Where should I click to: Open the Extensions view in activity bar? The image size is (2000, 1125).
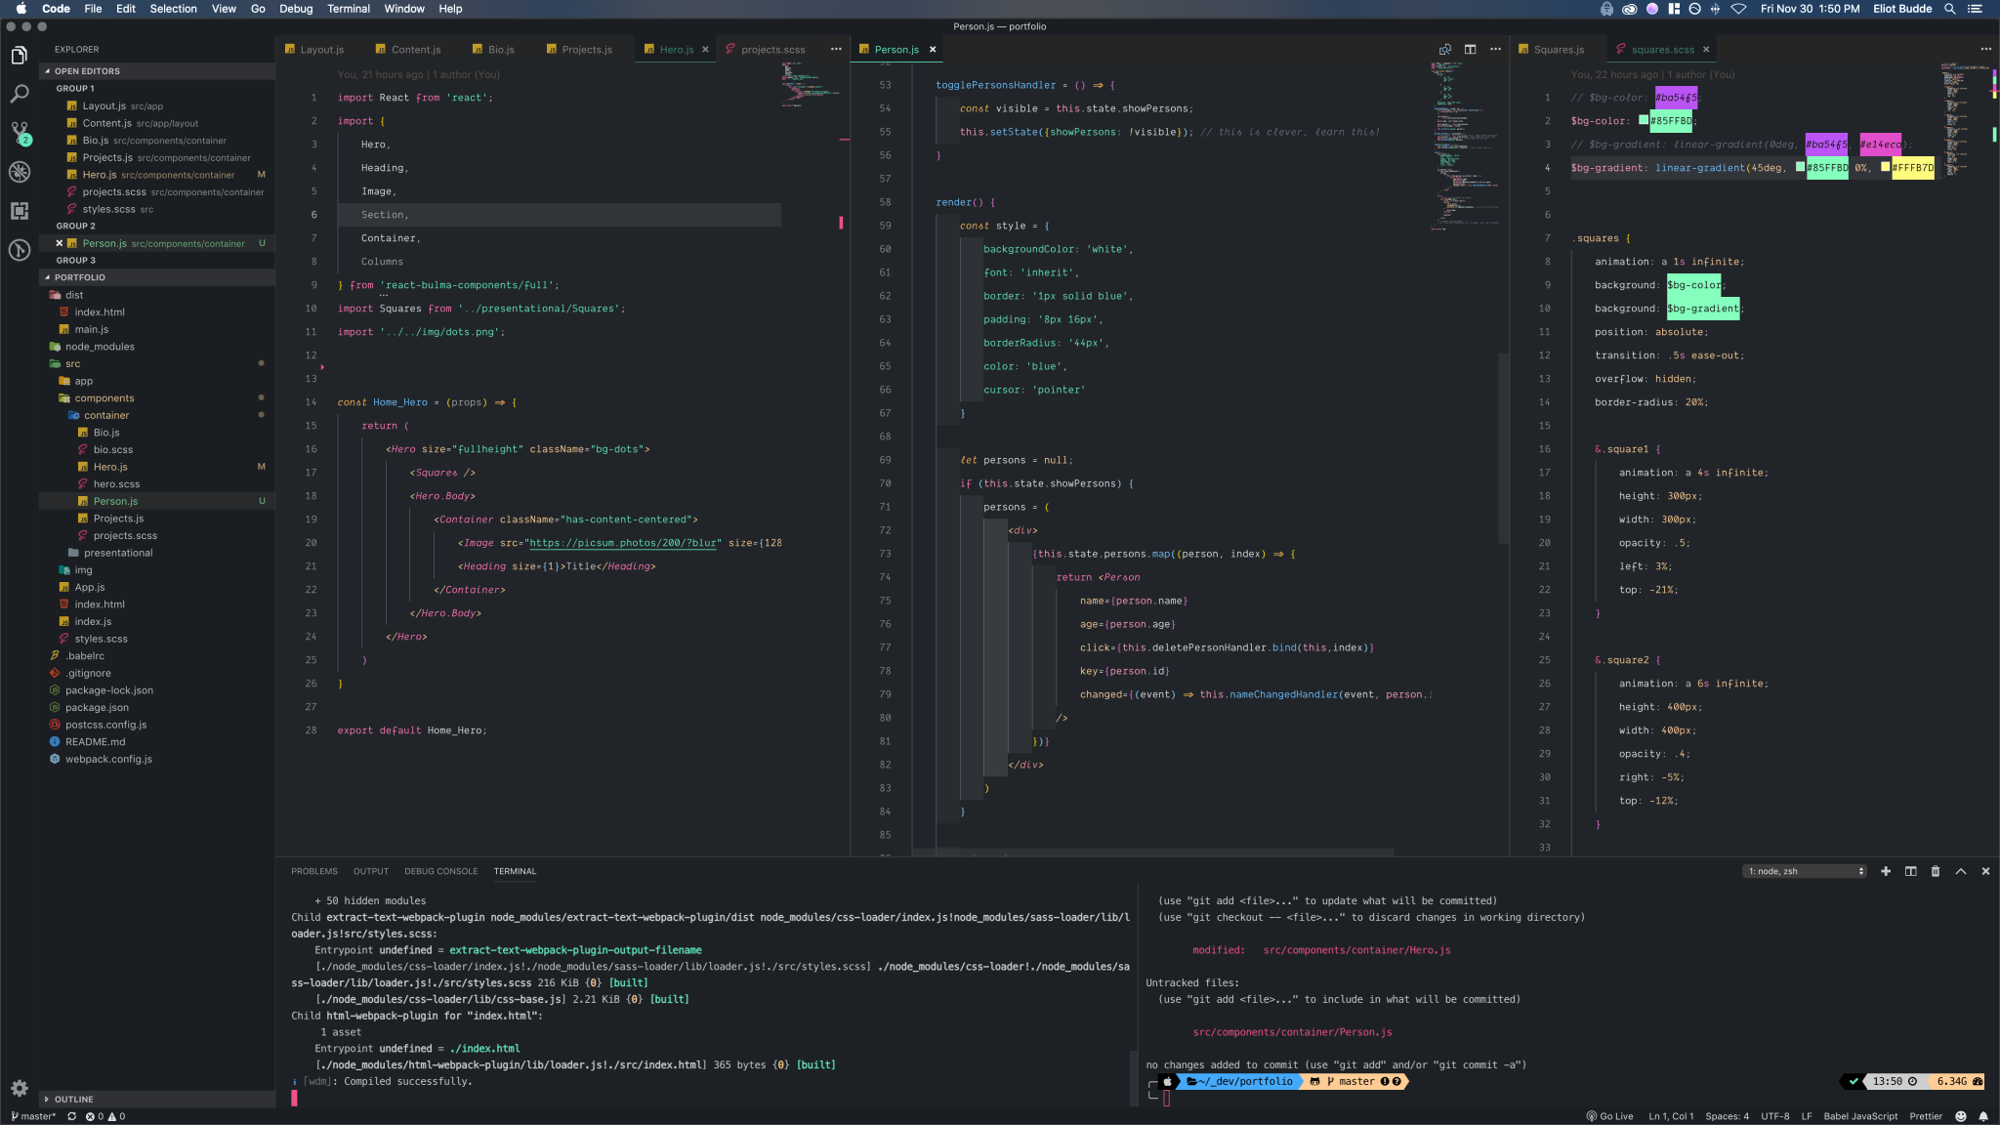19,211
